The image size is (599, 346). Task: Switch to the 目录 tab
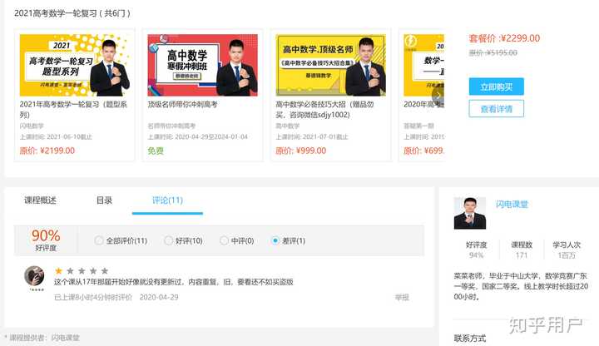point(104,200)
